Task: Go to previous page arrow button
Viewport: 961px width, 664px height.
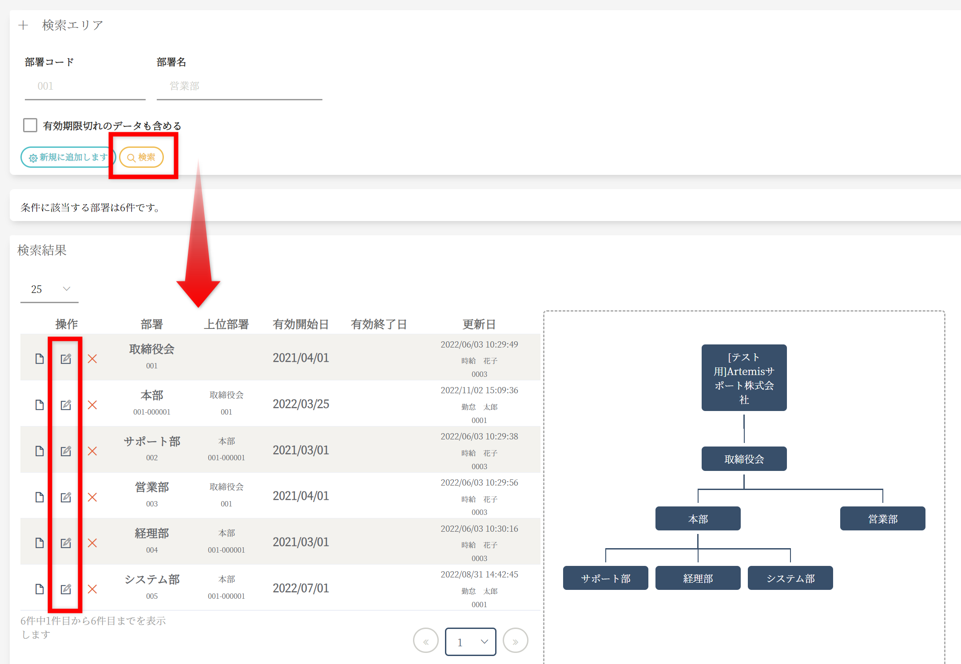Action: point(425,641)
